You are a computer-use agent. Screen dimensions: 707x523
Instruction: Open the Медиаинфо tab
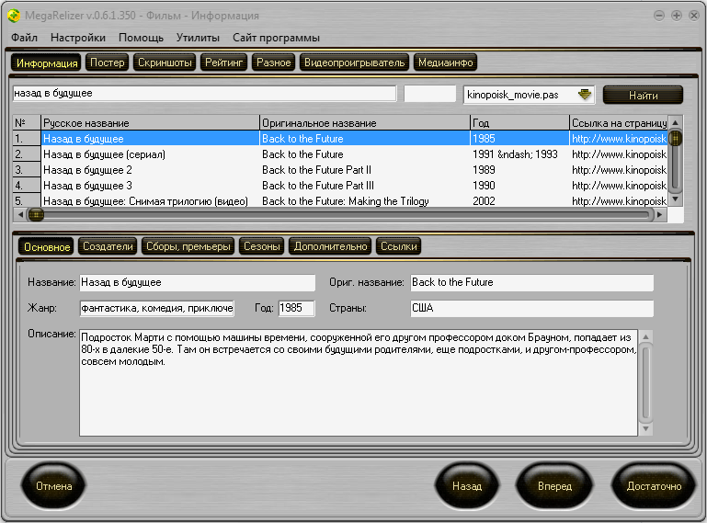pos(445,63)
